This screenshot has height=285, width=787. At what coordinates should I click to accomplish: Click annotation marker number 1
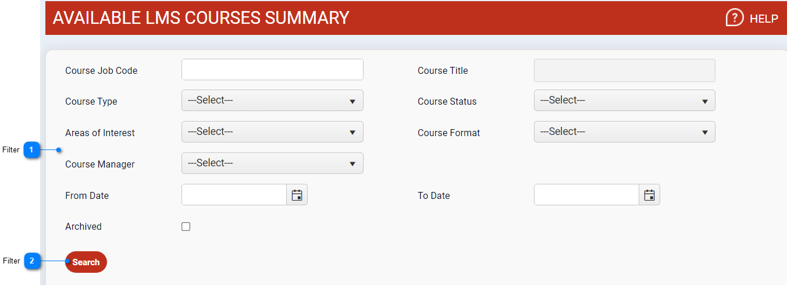31,150
